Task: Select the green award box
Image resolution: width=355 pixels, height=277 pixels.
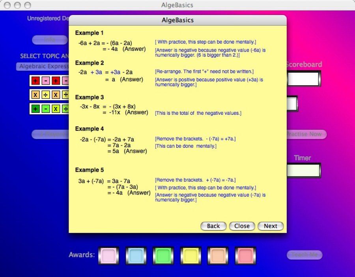Action: click(163, 255)
